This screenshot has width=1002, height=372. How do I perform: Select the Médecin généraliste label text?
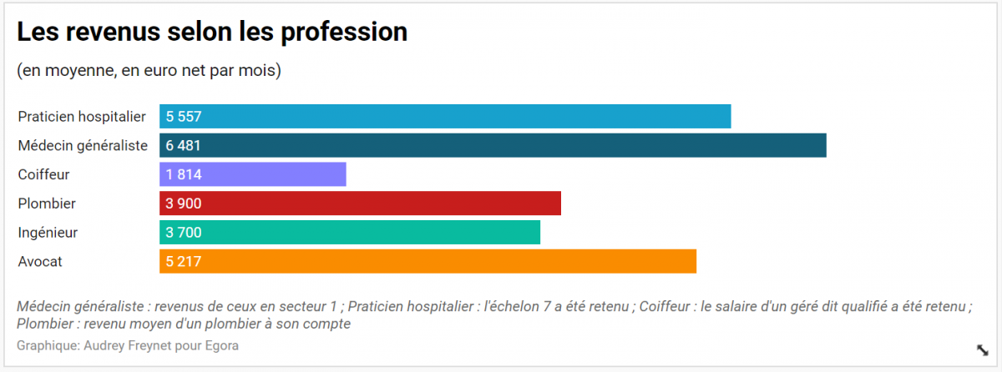tap(83, 145)
